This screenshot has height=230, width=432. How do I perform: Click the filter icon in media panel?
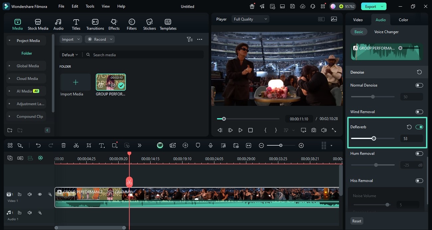coord(189,39)
